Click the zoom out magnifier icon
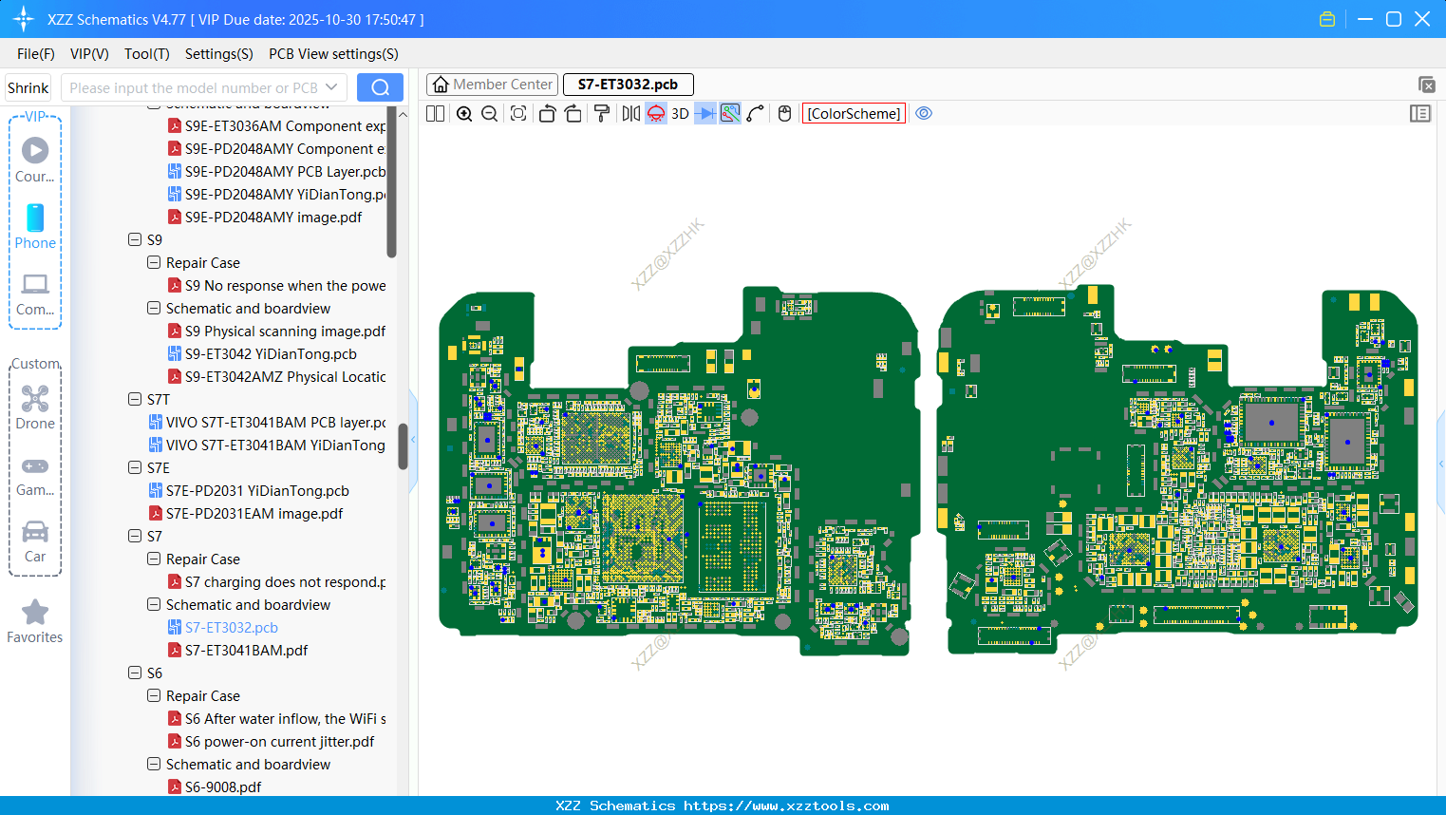Image resolution: width=1446 pixels, height=815 pixels. click(x=490, y=114)
